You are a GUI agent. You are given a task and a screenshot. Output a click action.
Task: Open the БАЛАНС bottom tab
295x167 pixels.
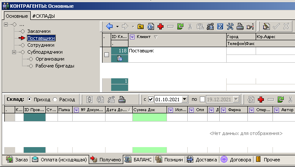coord(138,160)
